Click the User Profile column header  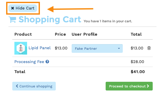84,34
